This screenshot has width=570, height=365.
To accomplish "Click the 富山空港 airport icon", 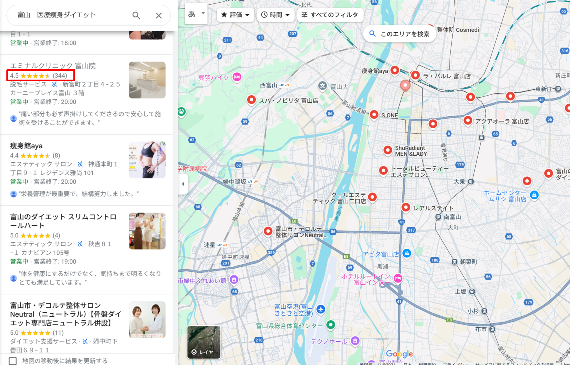I will point(321,309).
